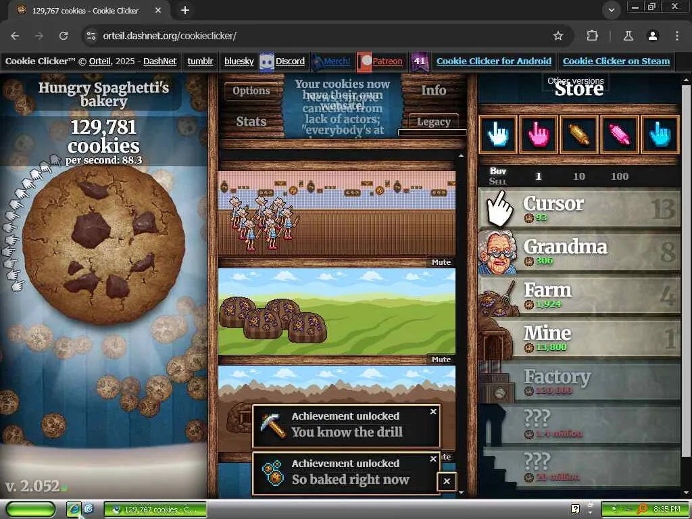Open the DashNet link

(x=159, y=61)
